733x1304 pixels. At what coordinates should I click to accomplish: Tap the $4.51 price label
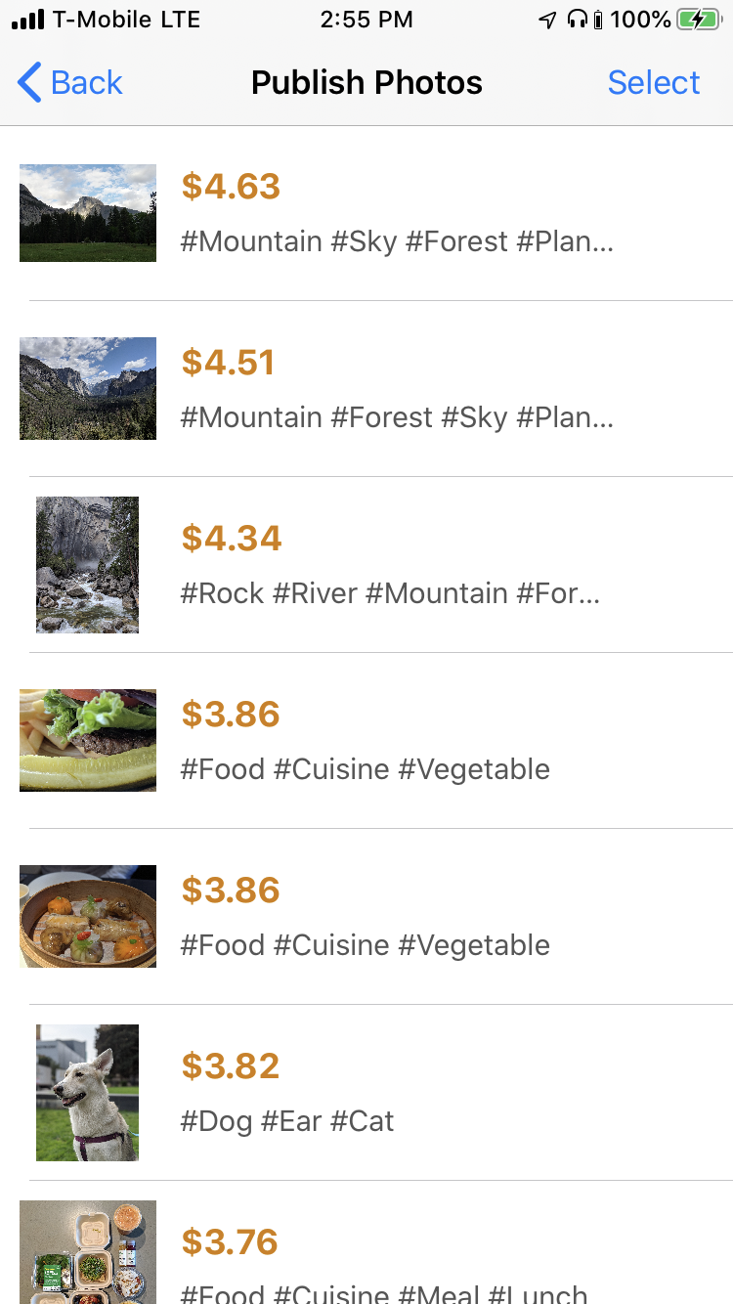(229, 363)
